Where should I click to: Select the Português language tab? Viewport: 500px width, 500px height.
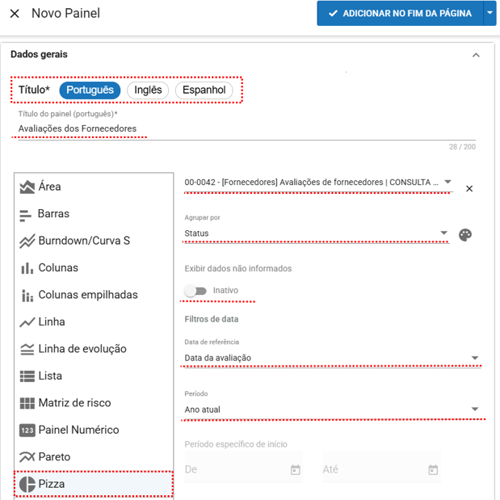[x=90, y=90]
